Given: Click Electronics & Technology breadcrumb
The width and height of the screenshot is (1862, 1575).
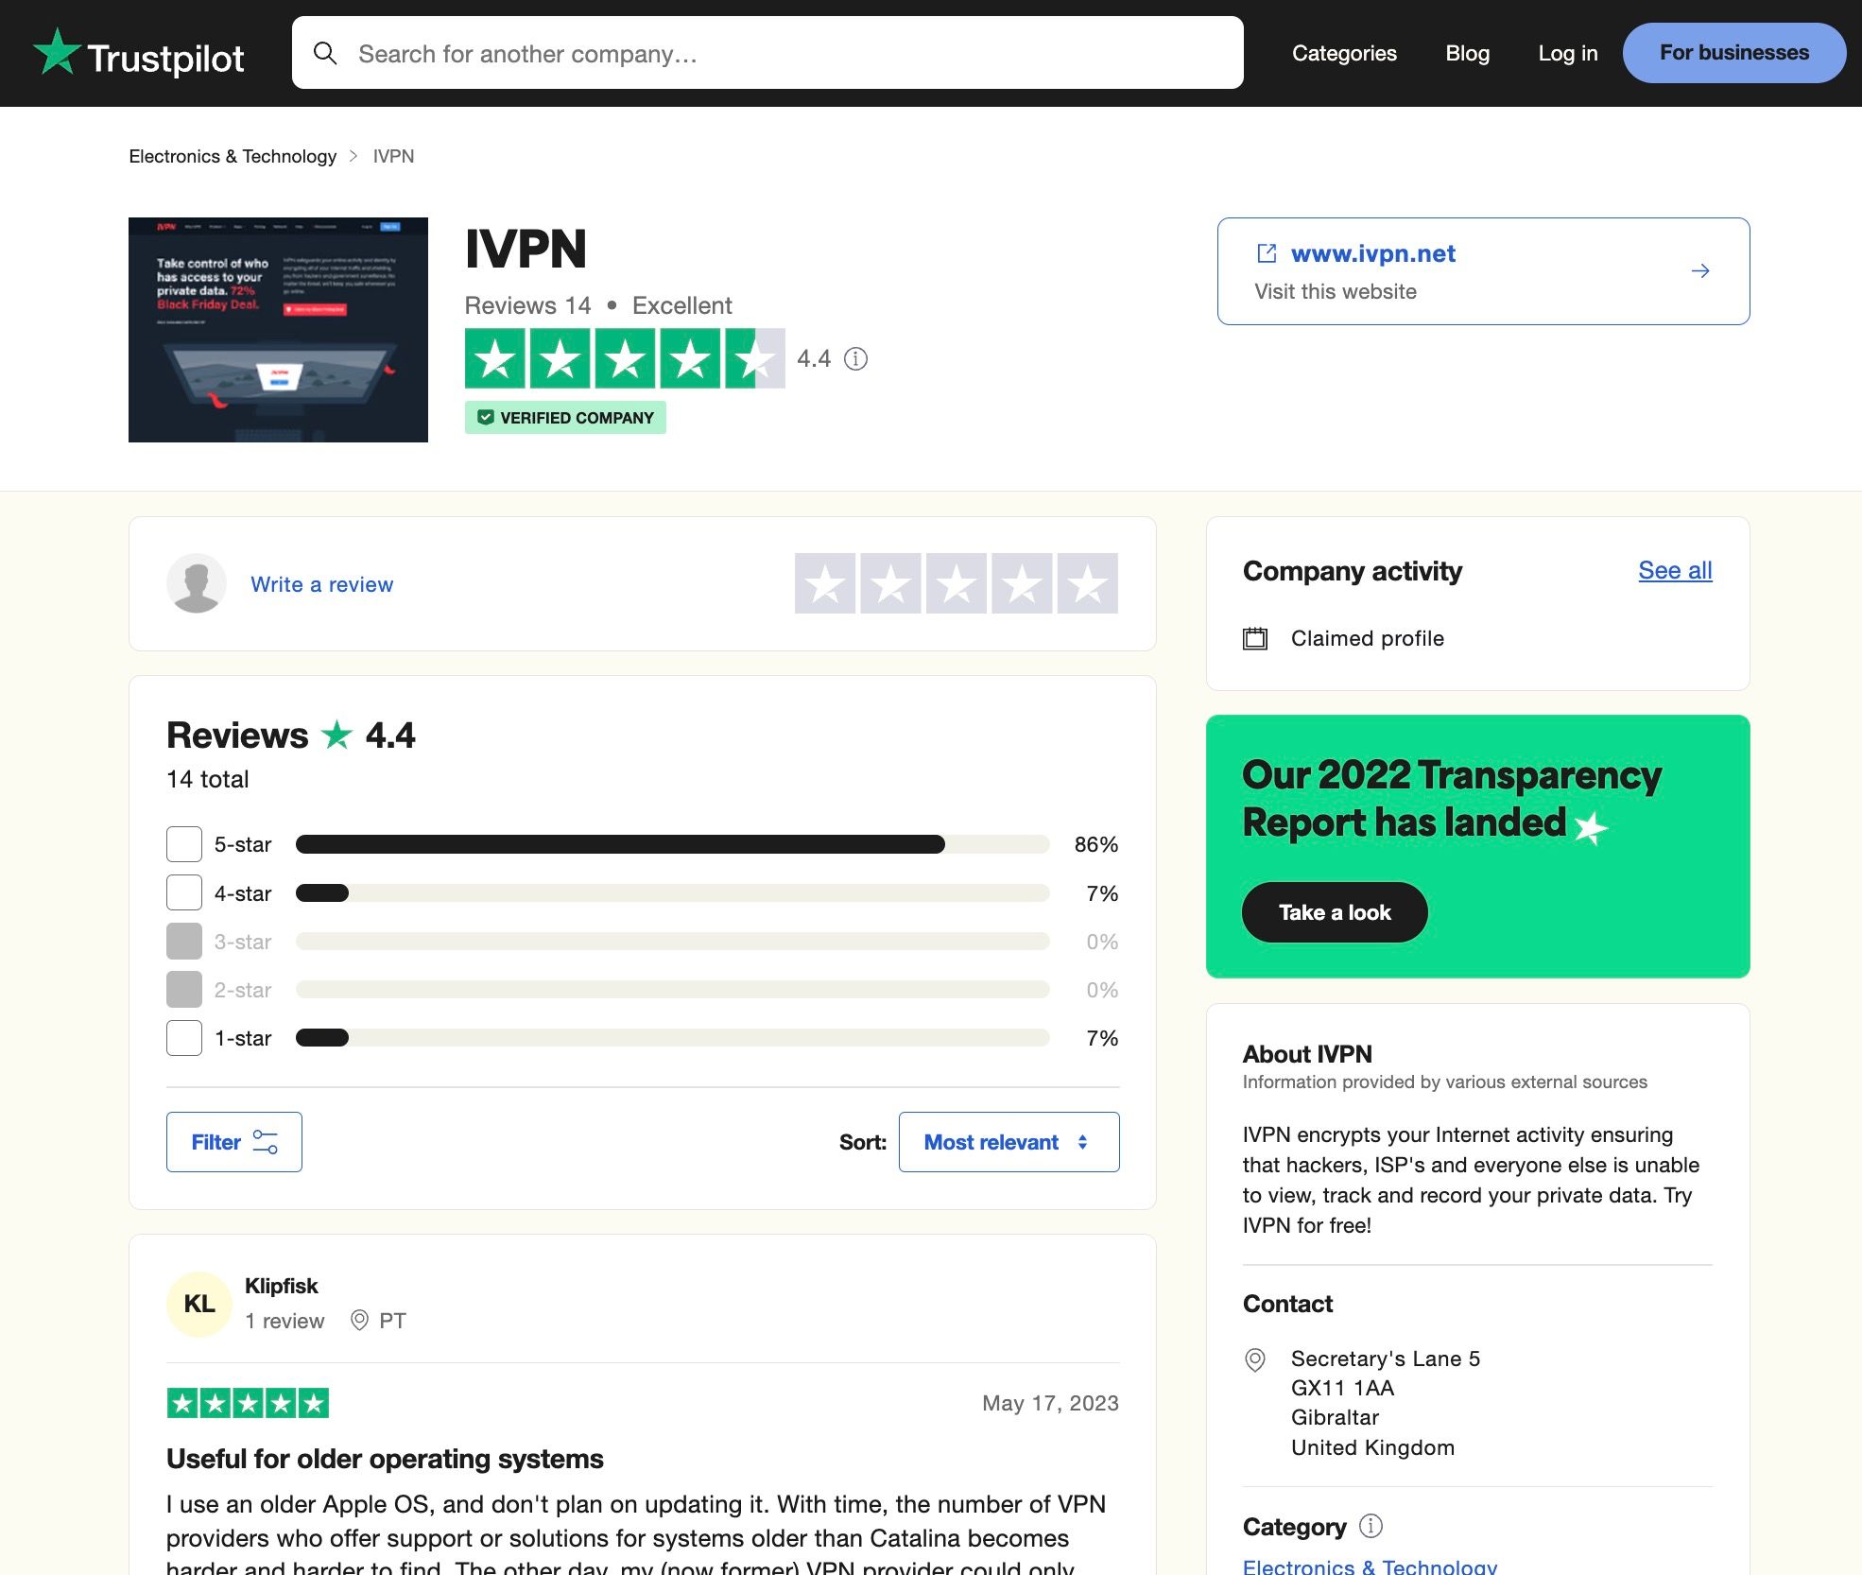Looking at the screenshot, I should [233, 156].
